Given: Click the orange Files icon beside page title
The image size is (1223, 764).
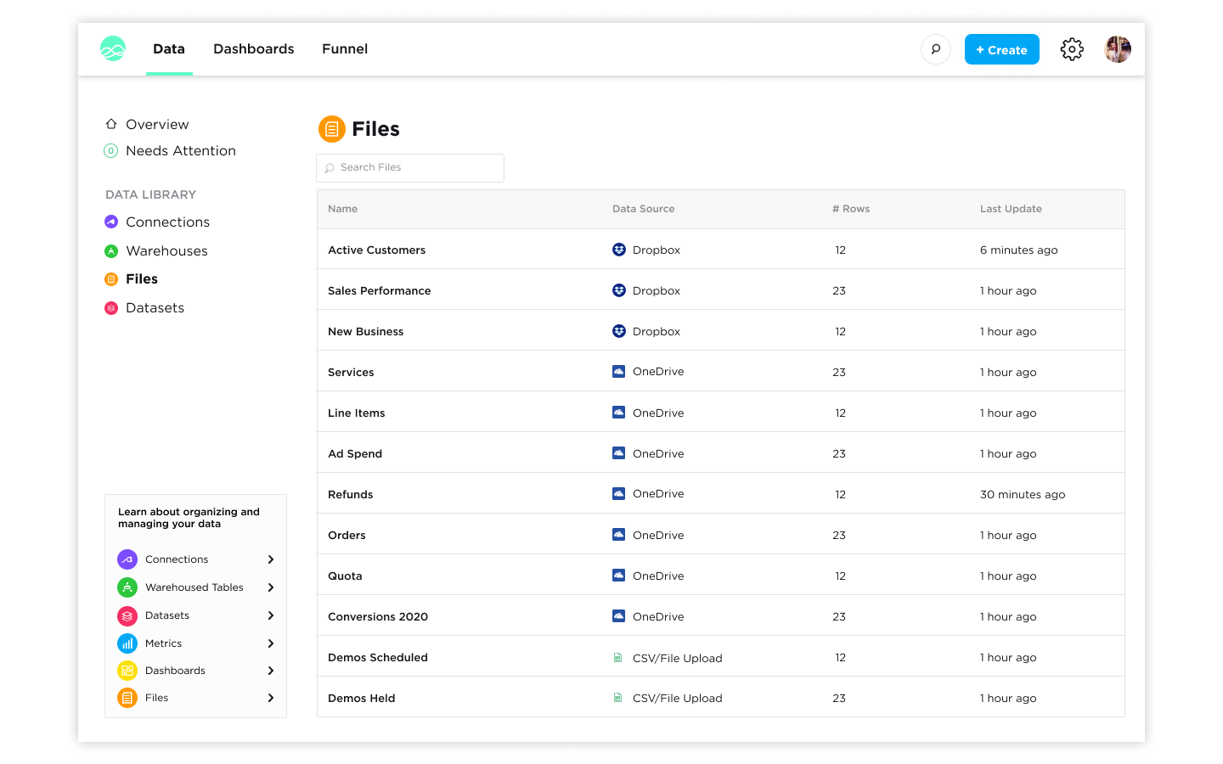Looking at the screenshot, I should [332, 129].
